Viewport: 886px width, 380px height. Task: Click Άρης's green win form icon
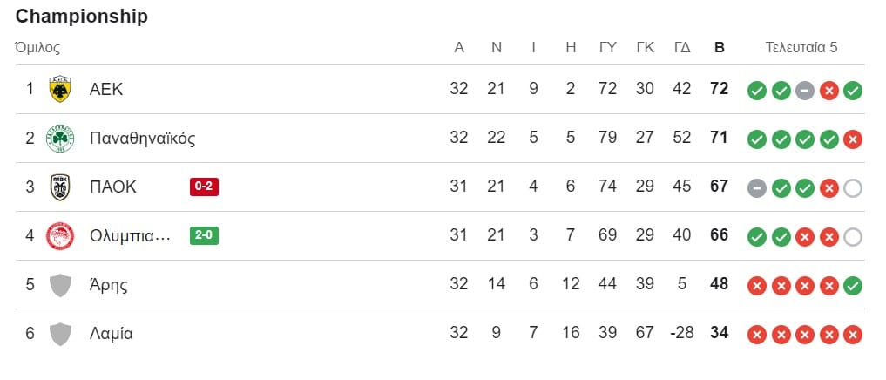[x=853, y=285]
